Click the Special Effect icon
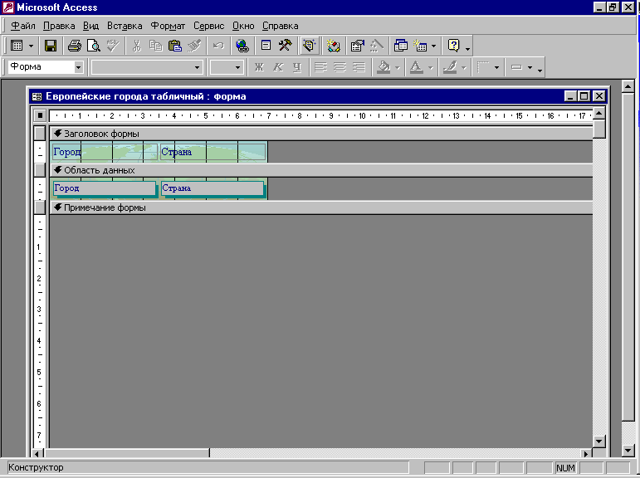The width and height of the screenshot is (640, 478). pyautogui.click(x=516, y=67)
